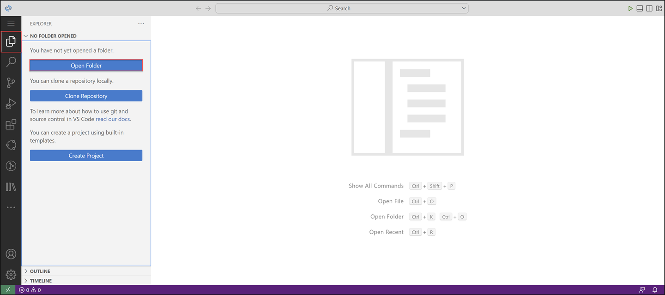The image size is (665, 295).
Task: Click the Search command center field
Action: click(x=342, y=8)
